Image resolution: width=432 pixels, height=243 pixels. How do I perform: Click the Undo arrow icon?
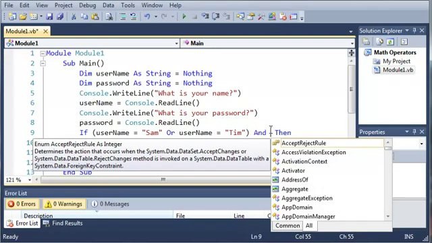(147, 16)
